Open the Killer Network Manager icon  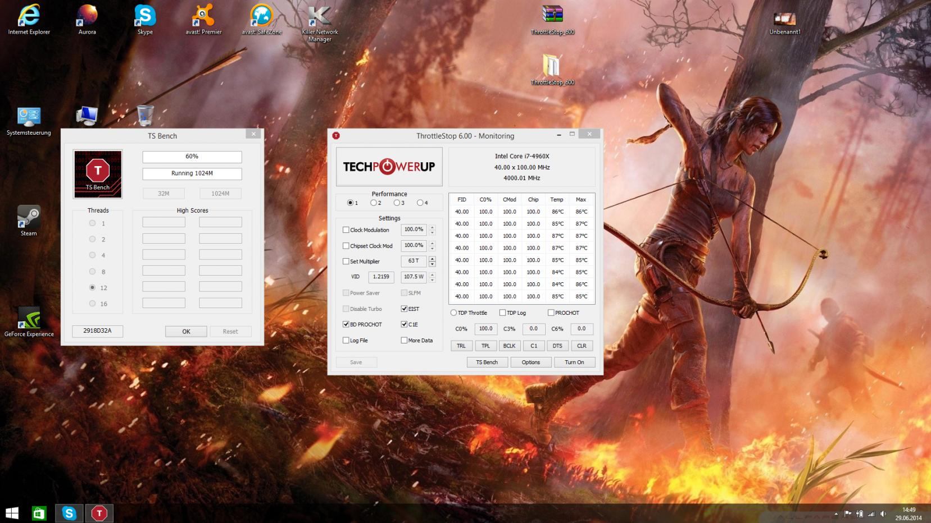point(320,23)
